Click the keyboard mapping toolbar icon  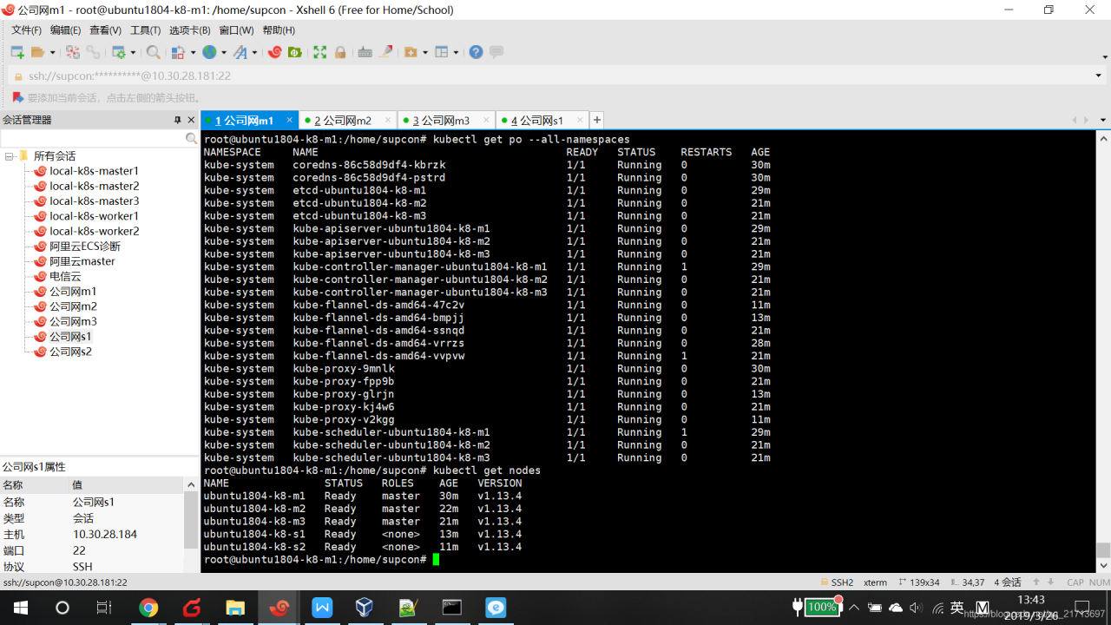point(365,52)
